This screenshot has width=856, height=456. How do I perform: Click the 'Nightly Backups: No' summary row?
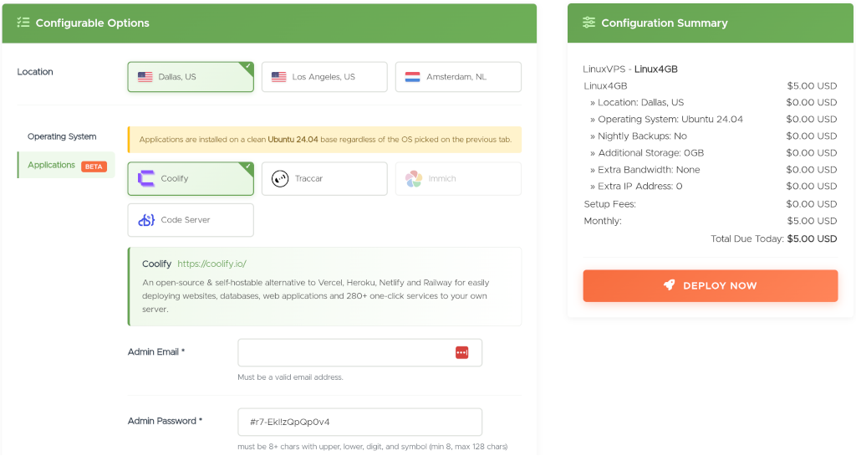coord(711,136)
